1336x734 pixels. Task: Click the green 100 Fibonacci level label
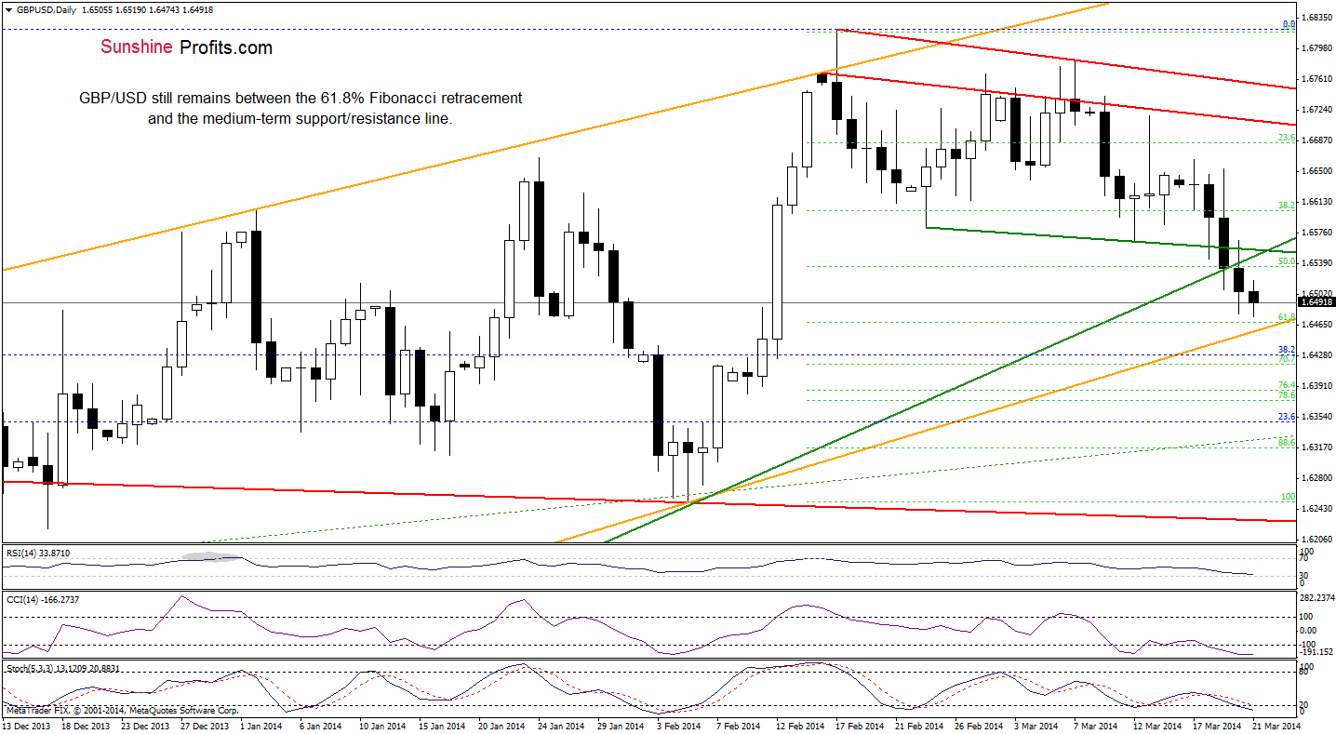(1289, 497)
